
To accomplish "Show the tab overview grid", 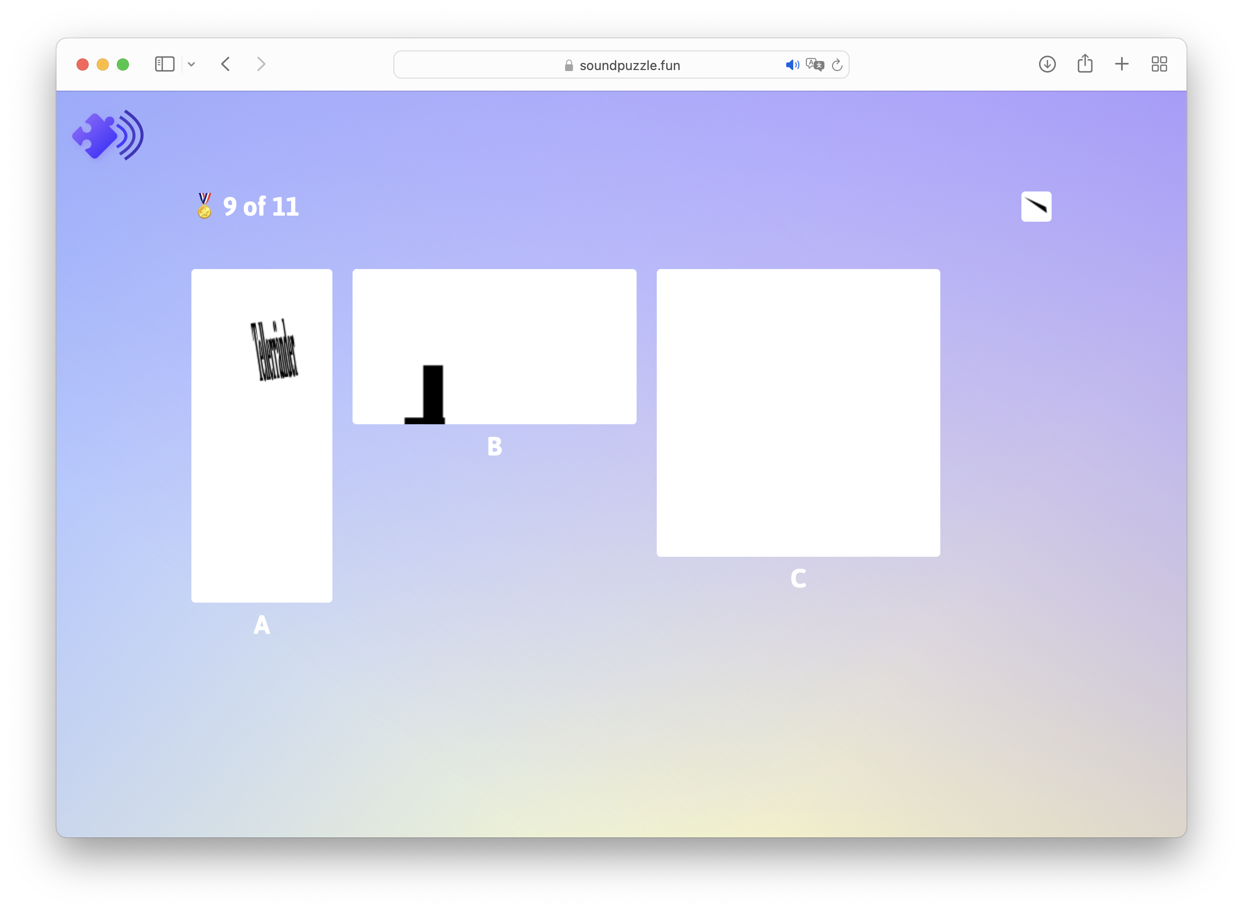I will click(x=1159, y=64).
